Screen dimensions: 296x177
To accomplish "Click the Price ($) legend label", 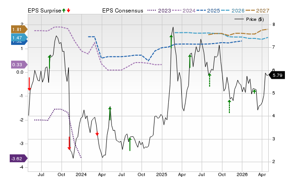I will coord(255,19).
